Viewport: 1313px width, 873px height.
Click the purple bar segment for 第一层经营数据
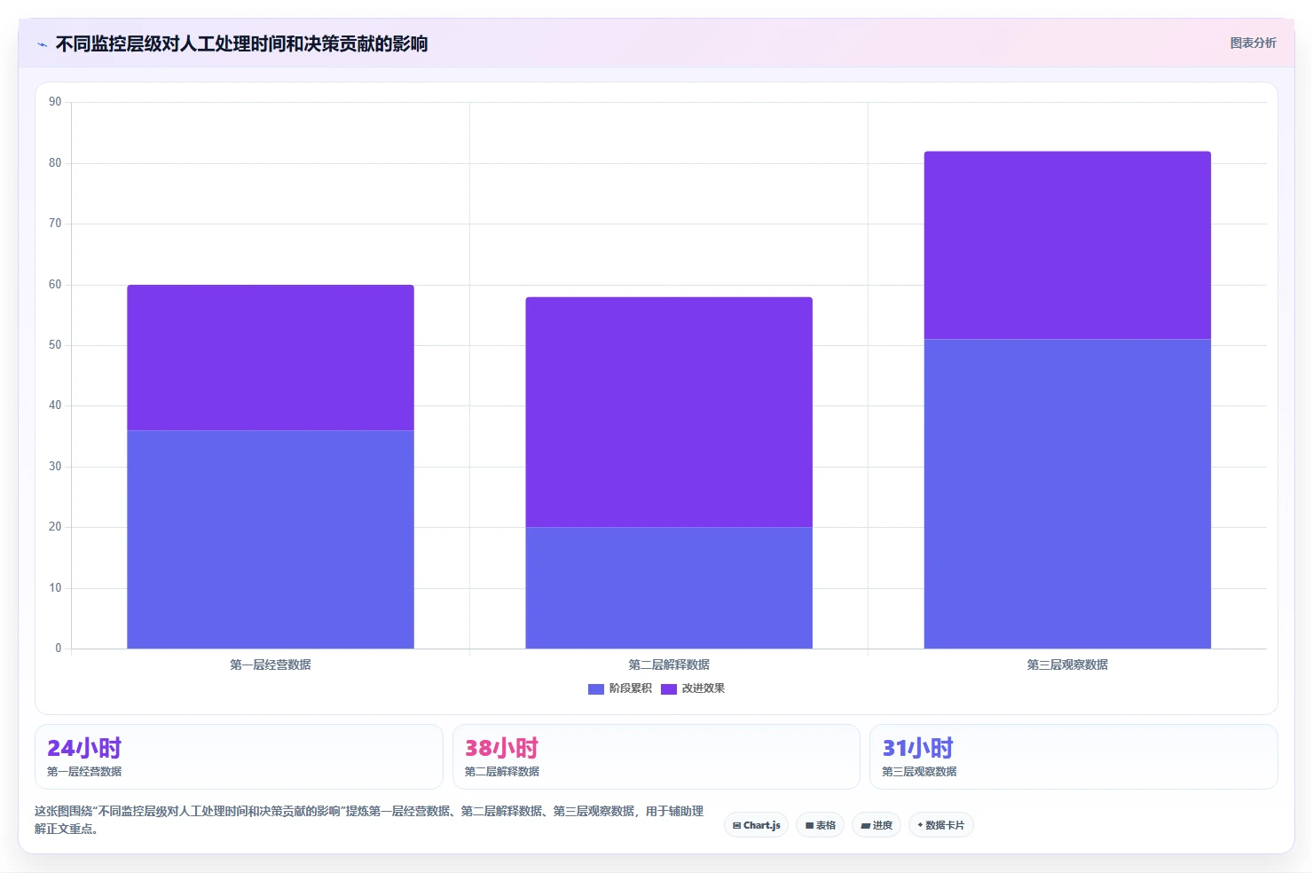coord(271,358)
